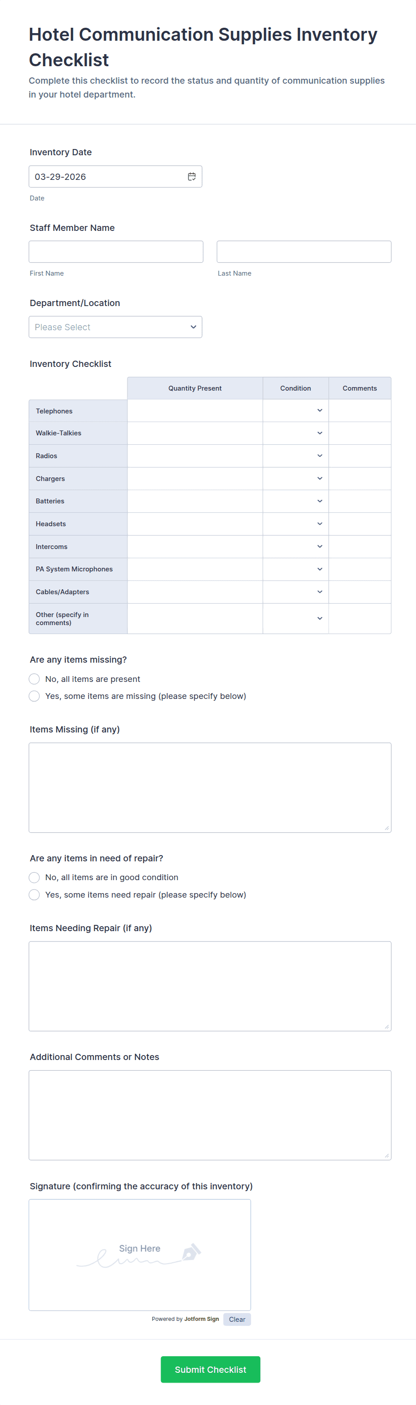Expand Condition dropdown for Telephones
This screenshot has height=1405, width=416.
coord(296,411)
